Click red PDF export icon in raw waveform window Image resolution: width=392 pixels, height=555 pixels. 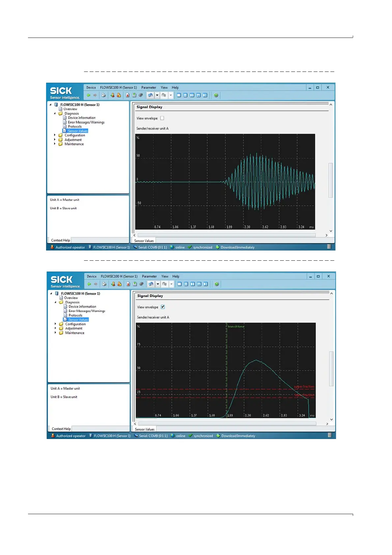[x=127, y=95]
